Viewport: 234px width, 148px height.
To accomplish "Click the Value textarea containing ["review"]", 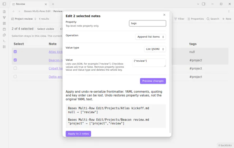I will [x=149, y=63].
